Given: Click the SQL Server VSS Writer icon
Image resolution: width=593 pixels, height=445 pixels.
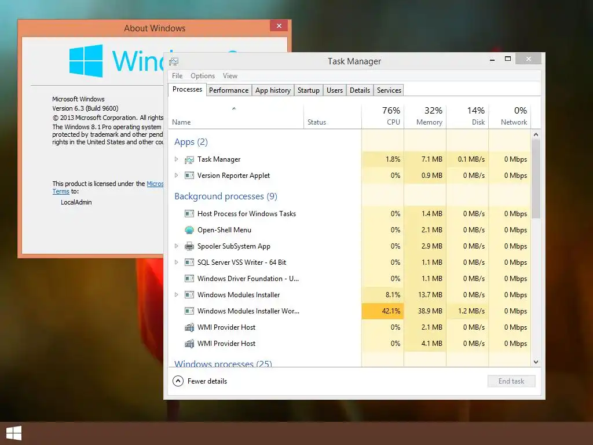Looking at the screenshot, I should (189, 262).
